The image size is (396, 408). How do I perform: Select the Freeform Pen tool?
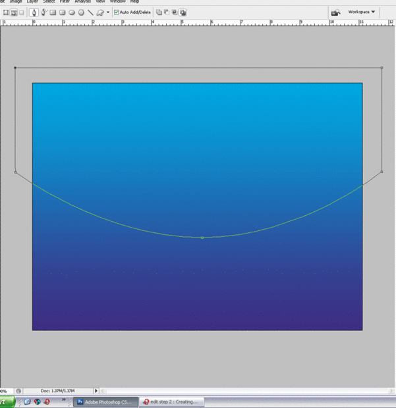click(x=43, y=13)
